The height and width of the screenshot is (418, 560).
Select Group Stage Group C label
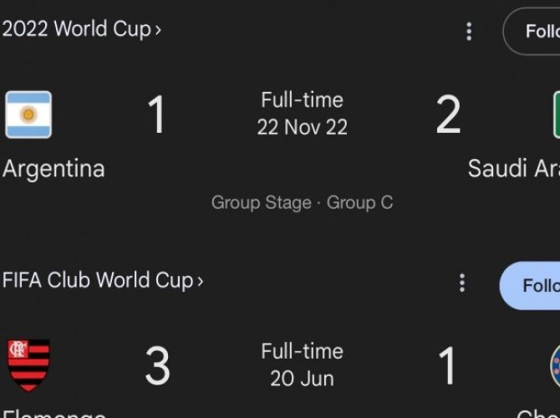tap(302, 203)
